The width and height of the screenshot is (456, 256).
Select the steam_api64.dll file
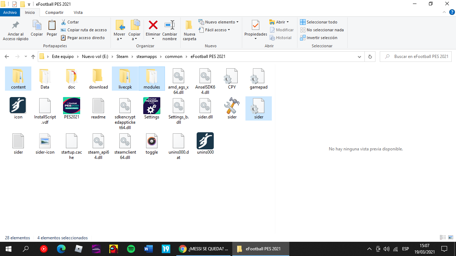[x=98, y=146]
